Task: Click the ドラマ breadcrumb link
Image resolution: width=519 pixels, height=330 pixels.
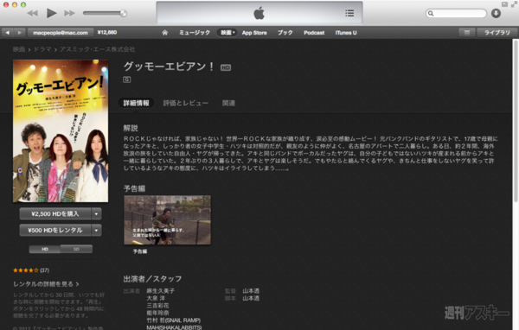Action: click(42, 49)
